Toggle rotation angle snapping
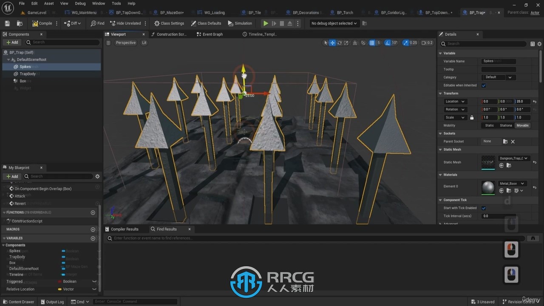The height and width of the screenshot is (306, 544). [388, 43]
